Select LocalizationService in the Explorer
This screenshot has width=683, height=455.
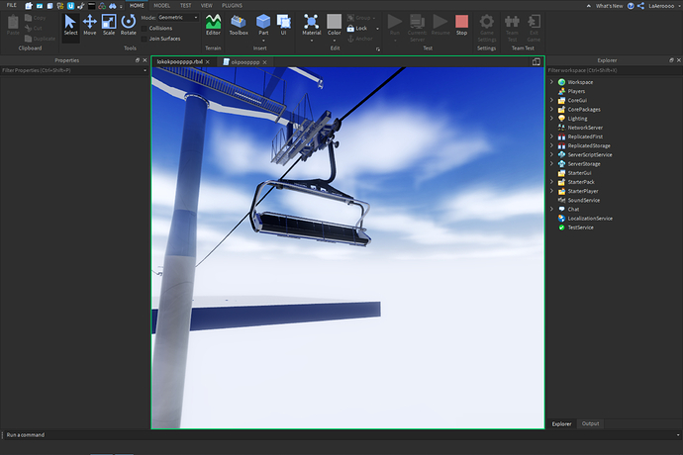pyautogui.click(x=590, y=219)
